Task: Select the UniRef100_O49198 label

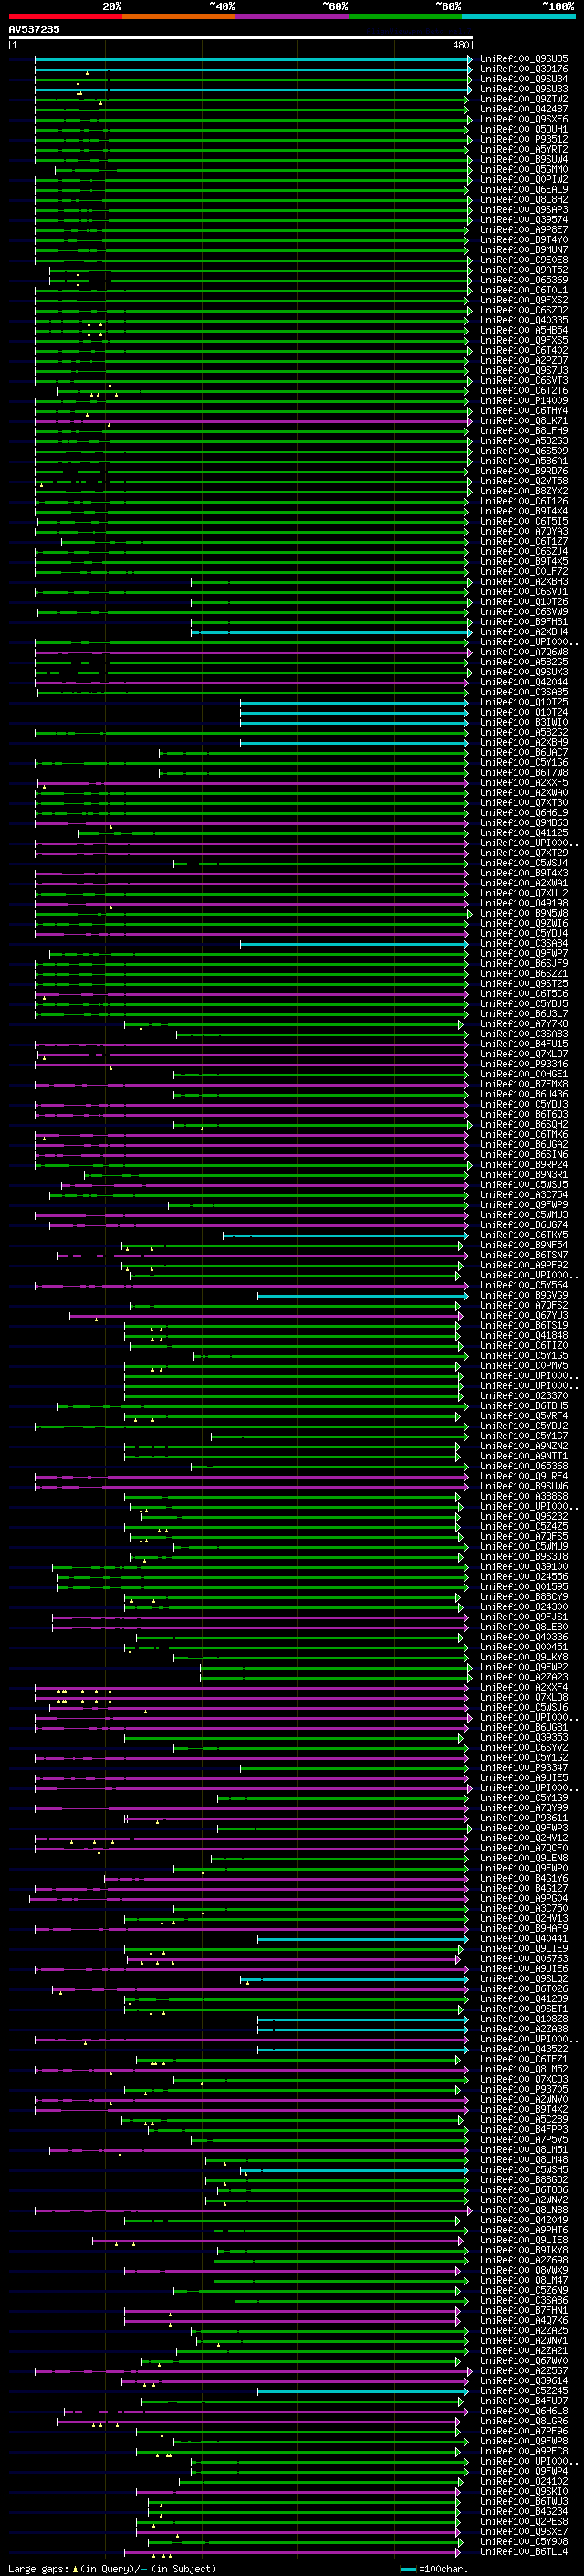Action: (524, 903)
